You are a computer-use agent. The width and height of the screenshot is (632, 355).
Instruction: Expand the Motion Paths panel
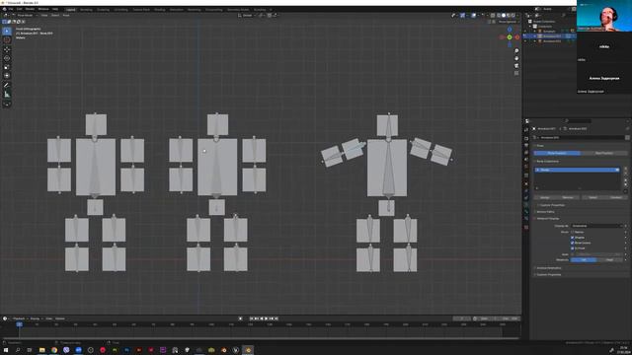pyautogui.click(x=545, y=212)
